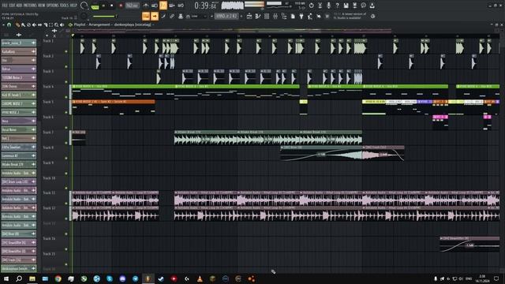The image size is (505, 284).
Task: Click the question mark help icon
Action: 337,6
